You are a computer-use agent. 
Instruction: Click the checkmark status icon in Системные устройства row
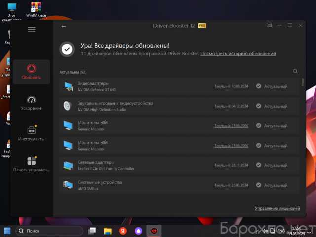tap(258, 185)
